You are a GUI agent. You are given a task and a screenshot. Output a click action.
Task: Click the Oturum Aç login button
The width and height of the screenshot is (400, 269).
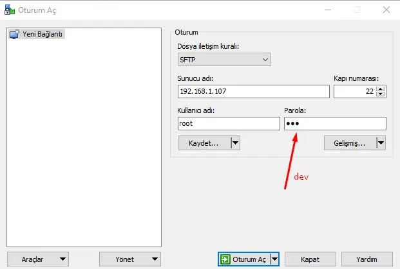[x=244, y=259]
